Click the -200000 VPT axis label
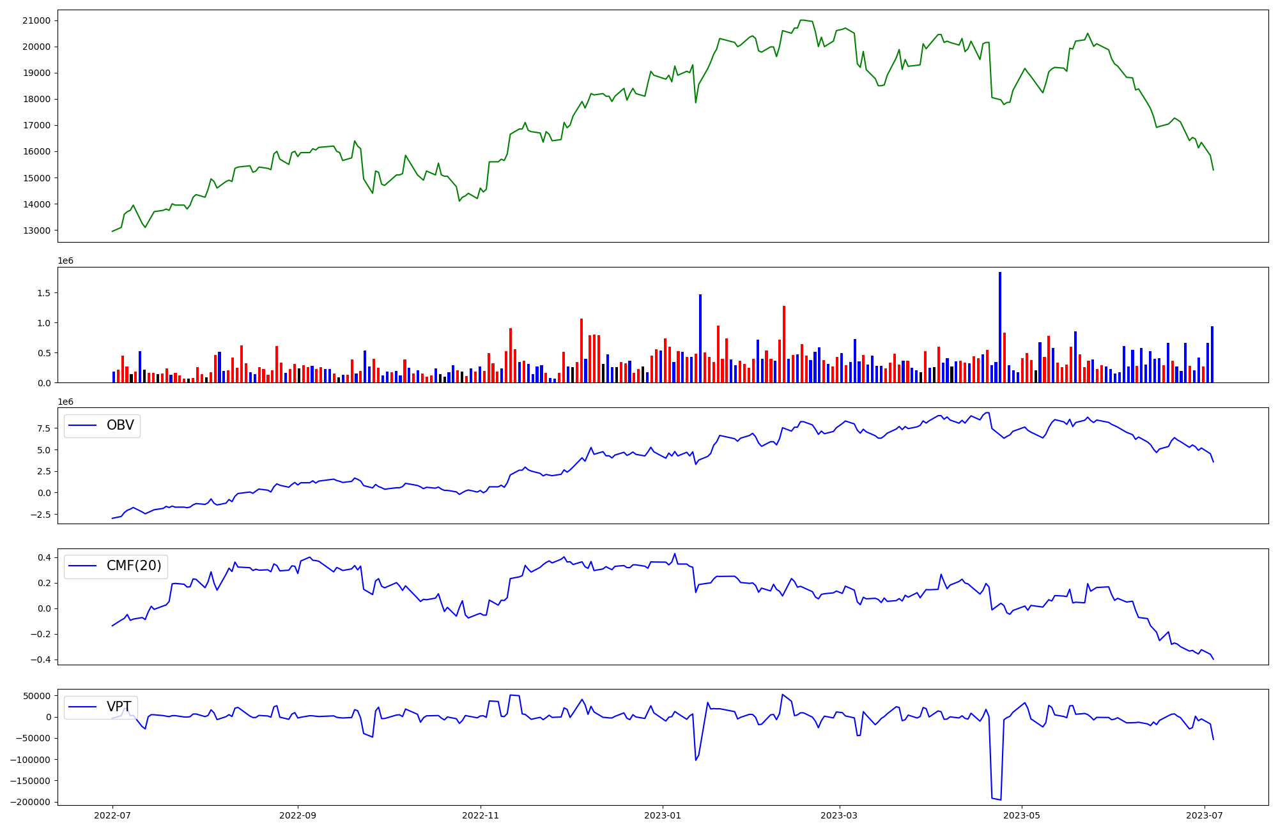 (30, 802)
